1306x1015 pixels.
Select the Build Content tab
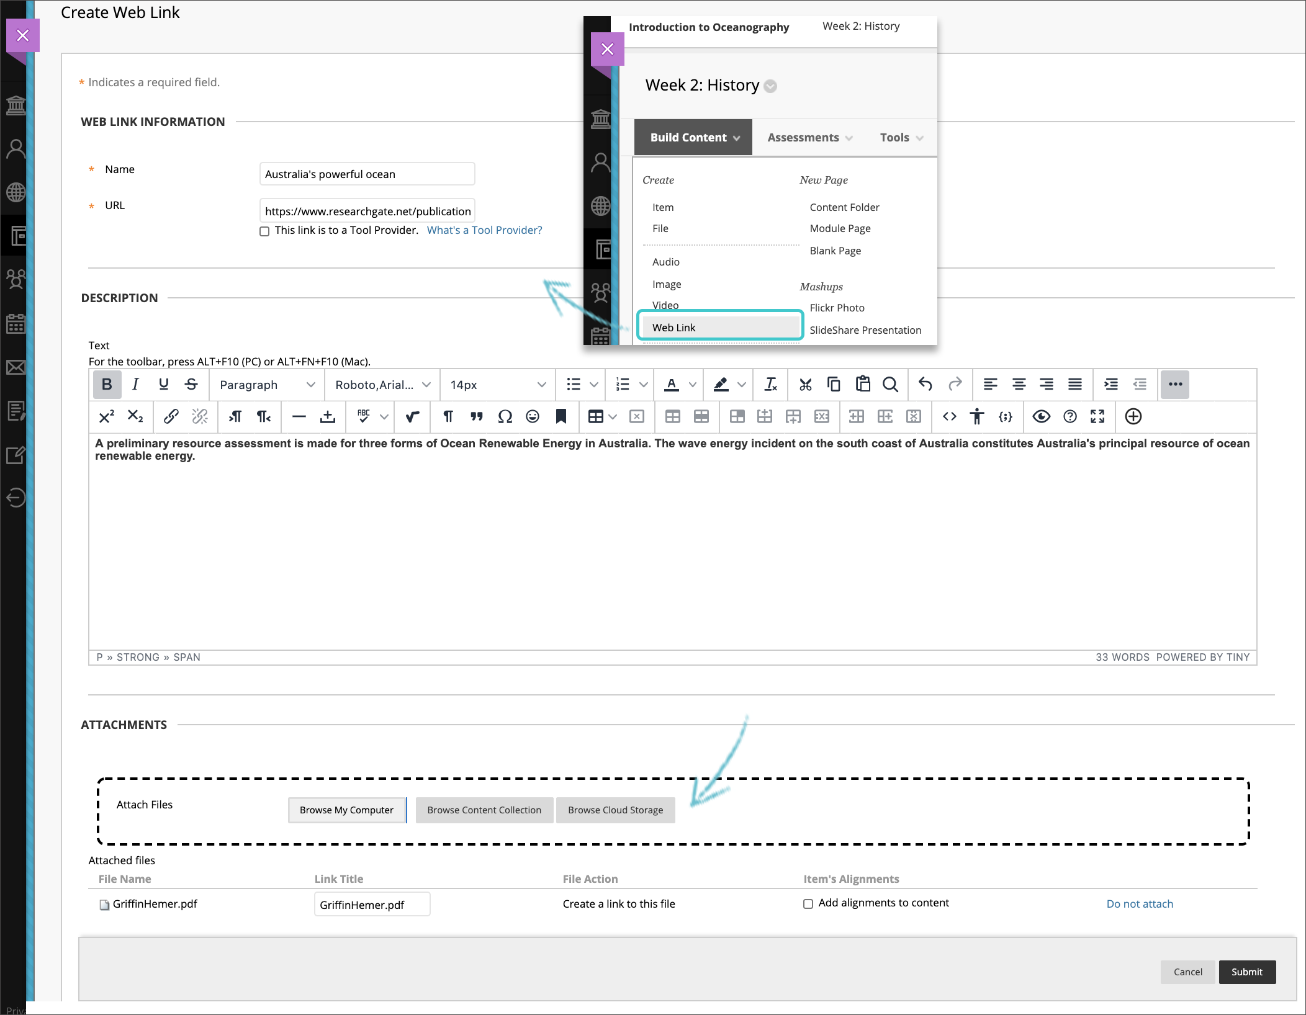[x=692, y=136]
